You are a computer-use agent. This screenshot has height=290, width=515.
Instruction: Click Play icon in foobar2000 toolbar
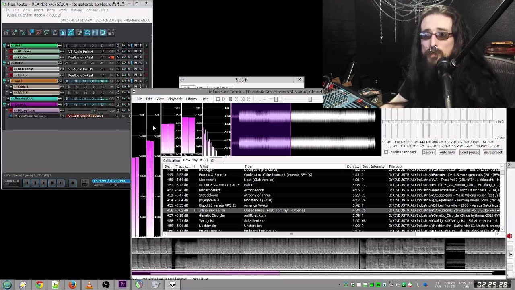224,99
